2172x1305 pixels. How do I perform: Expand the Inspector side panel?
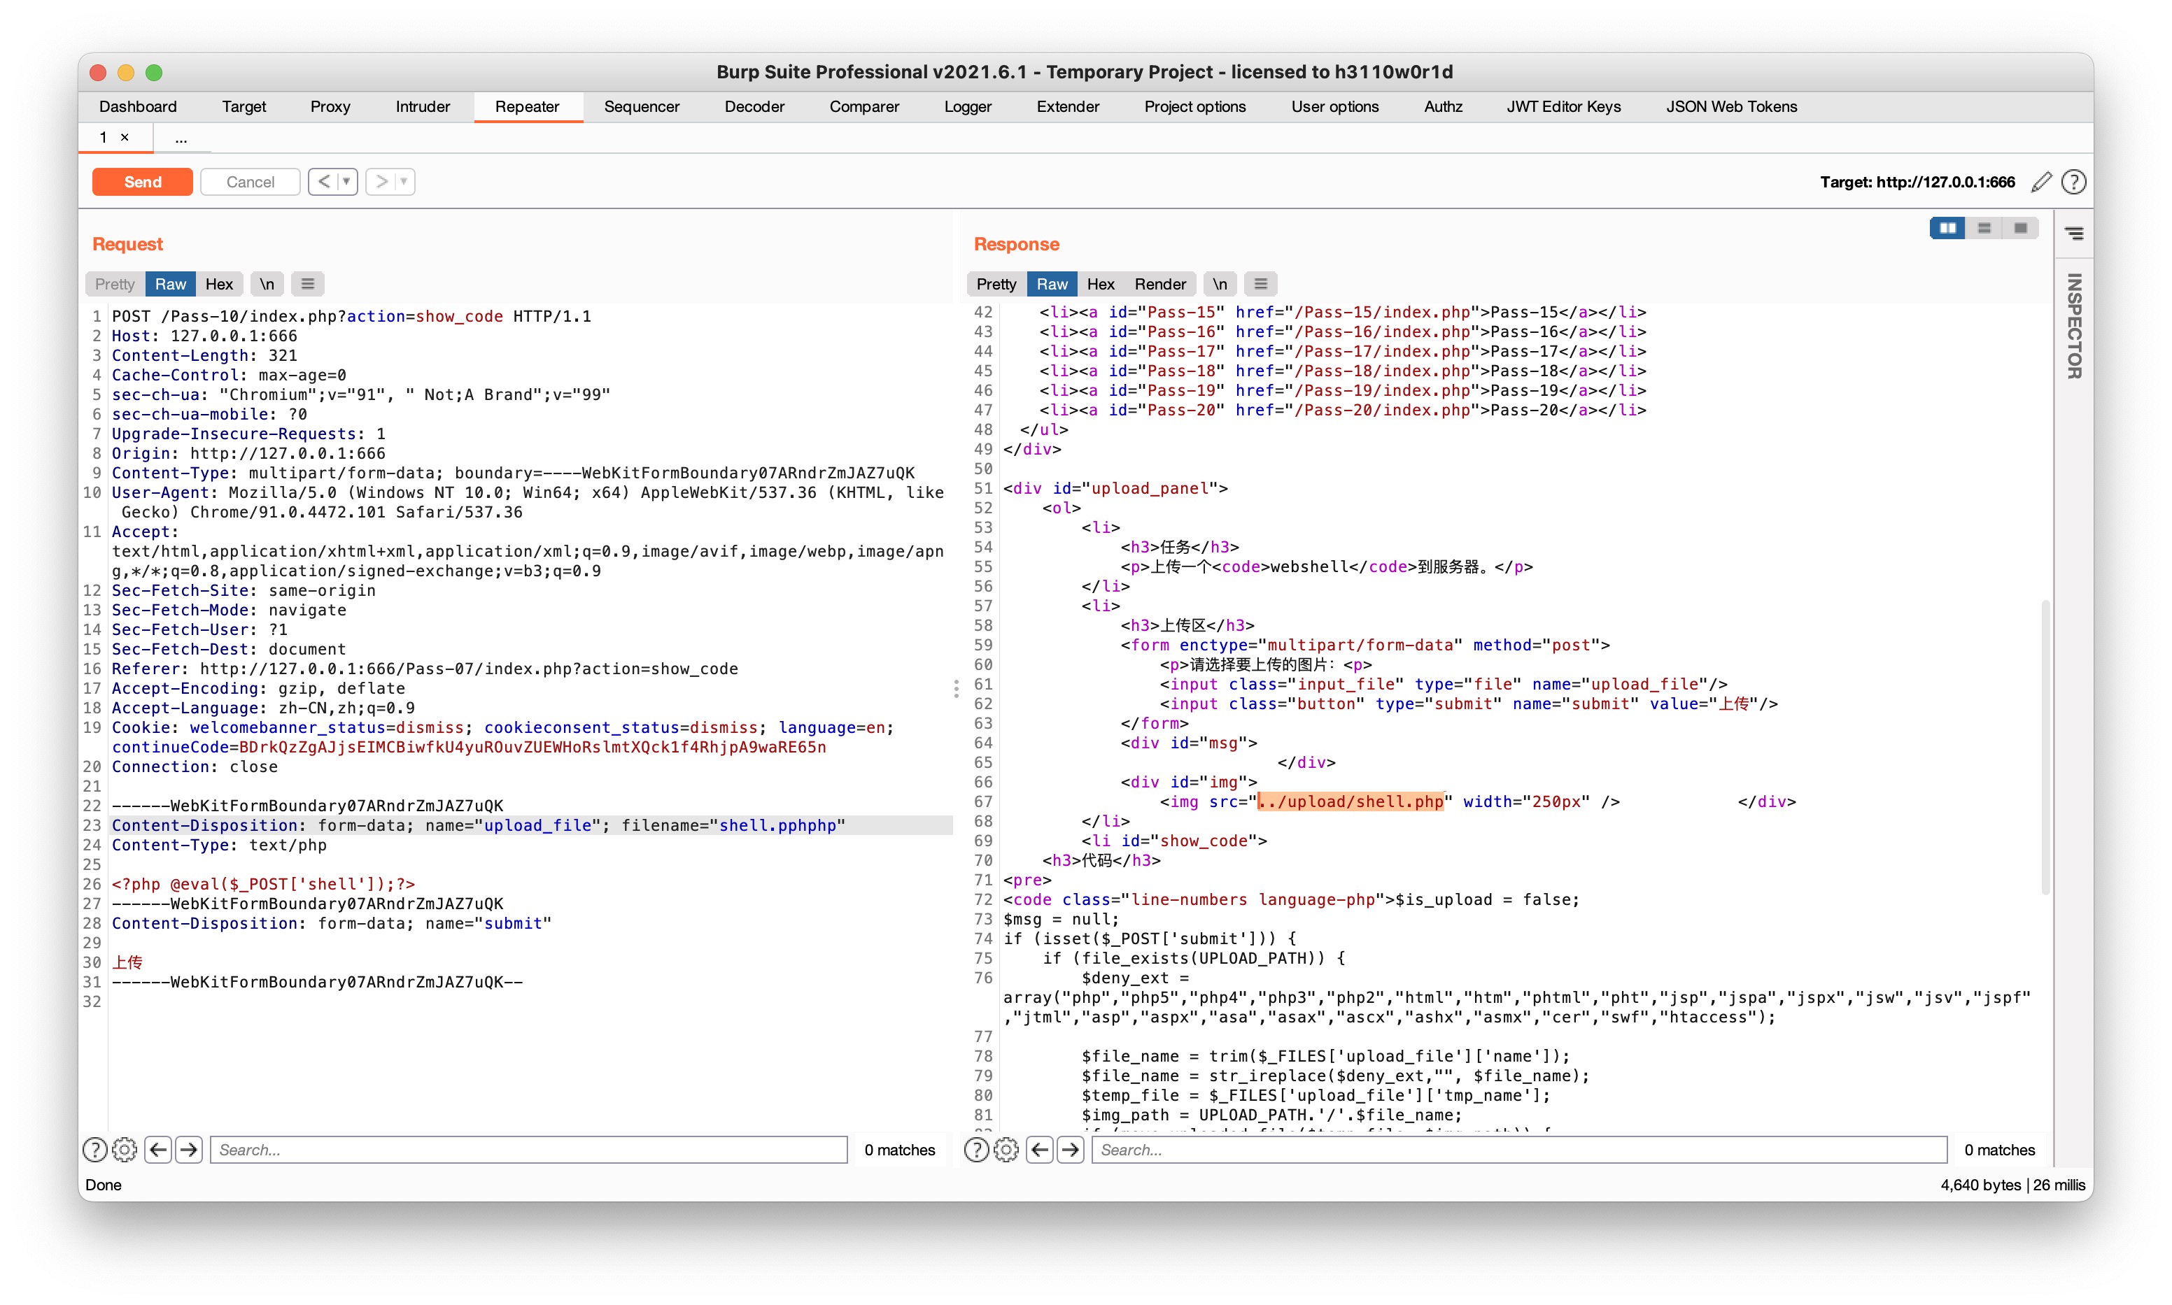2073,325
